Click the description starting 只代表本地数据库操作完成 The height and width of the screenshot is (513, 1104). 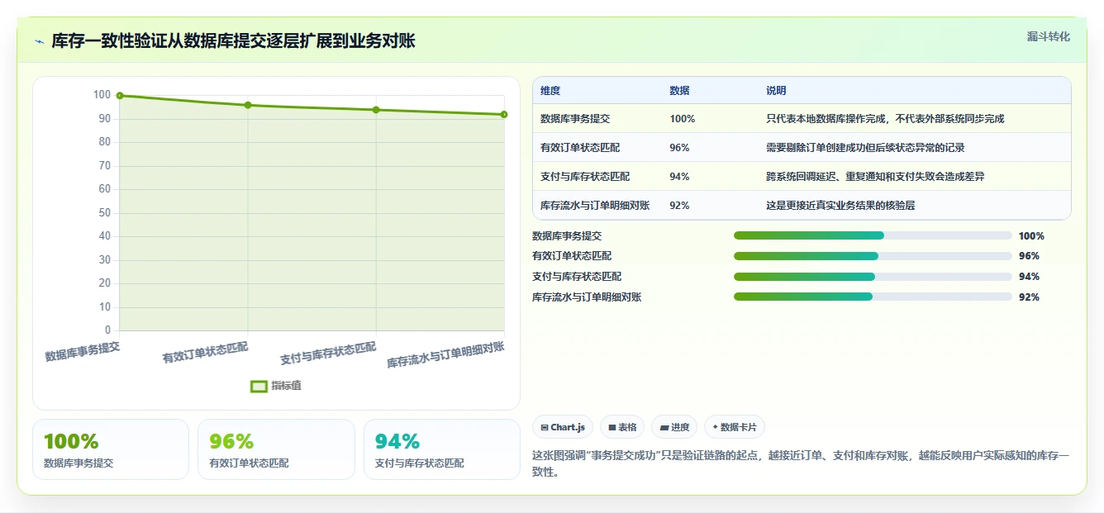[885, 119]
